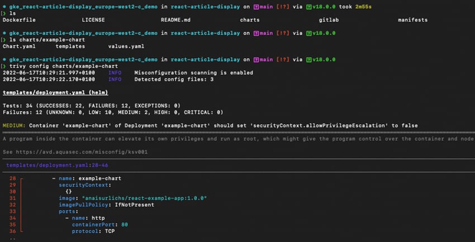This screenshot has width=475, height=242.
Task: Click the 'Tests: 34' summary line
Action: click(92, 106)
